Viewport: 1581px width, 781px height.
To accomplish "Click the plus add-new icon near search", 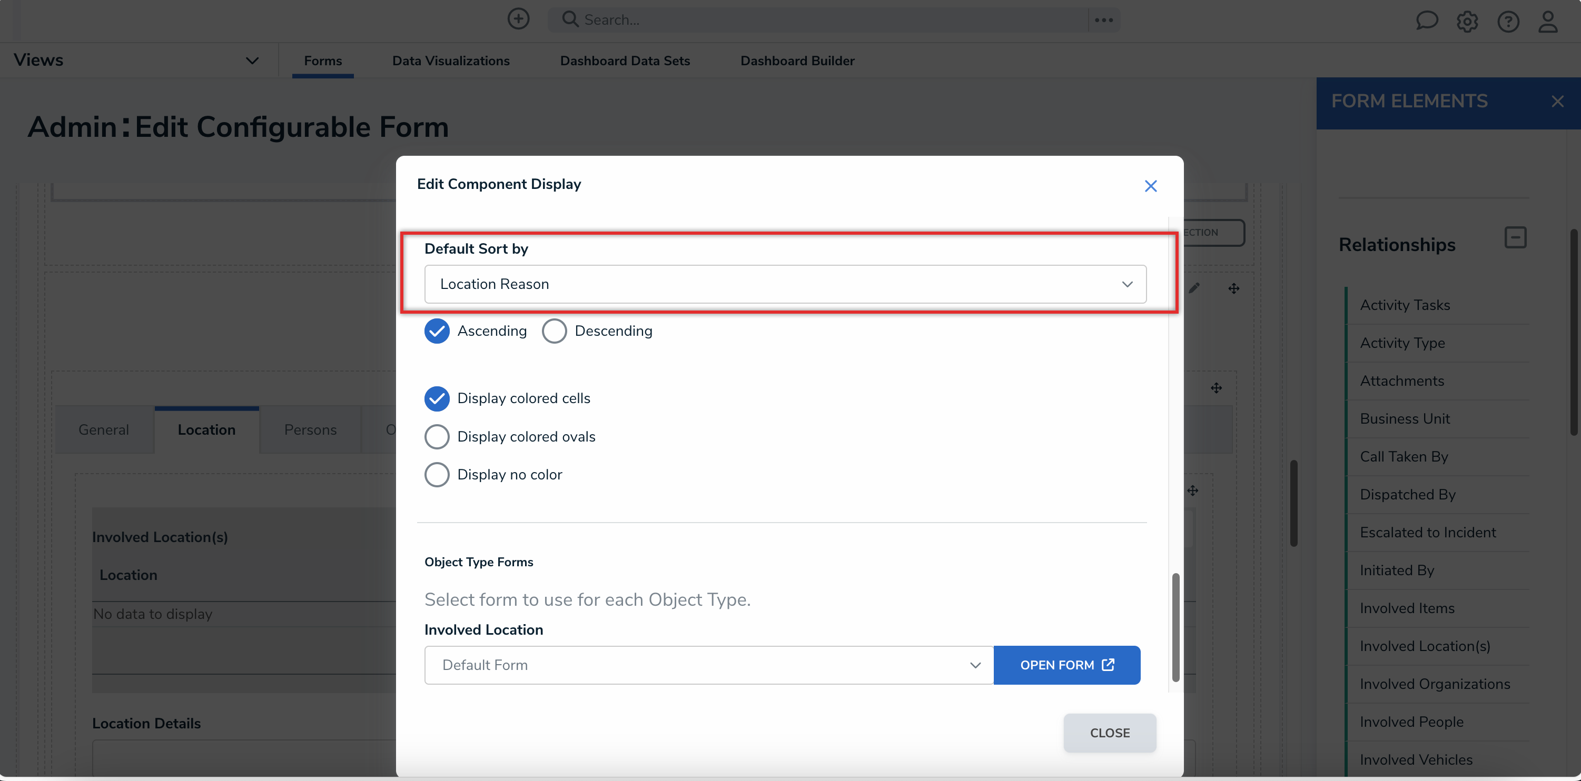I will coord(518,19).
